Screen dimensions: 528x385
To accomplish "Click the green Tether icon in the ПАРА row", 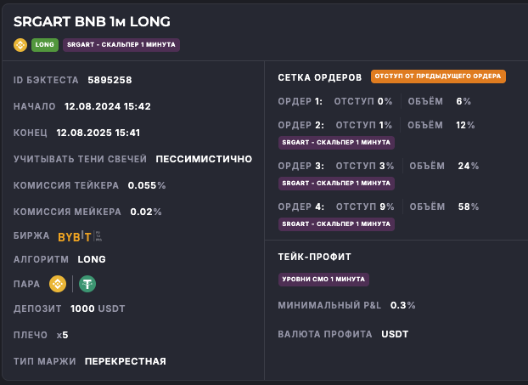I will coord(87,284).
